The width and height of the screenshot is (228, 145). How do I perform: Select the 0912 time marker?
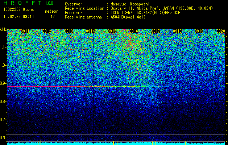[x=47, y=31]
